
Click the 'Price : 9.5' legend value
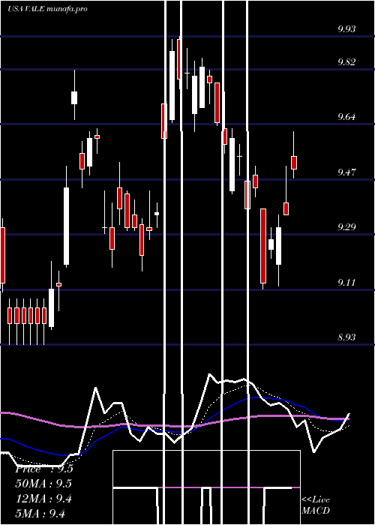point(44,469)
